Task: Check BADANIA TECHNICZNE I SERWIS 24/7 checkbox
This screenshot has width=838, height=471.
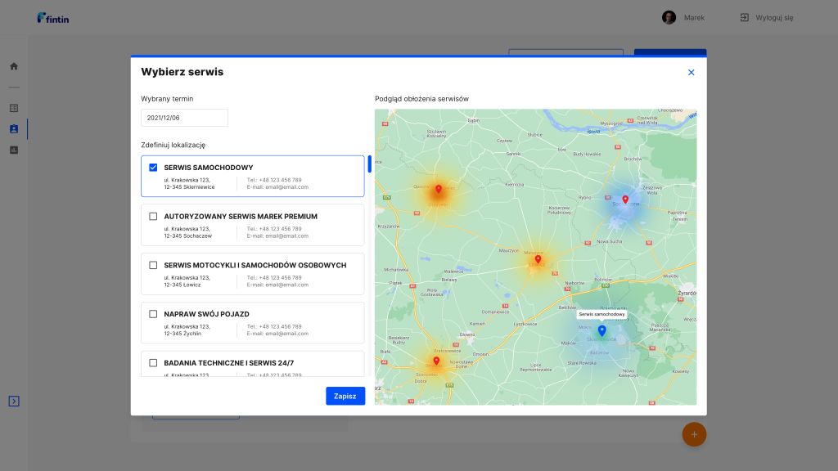Action: point(153,363)
